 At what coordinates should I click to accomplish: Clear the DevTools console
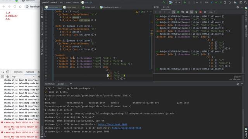point(8,76)
